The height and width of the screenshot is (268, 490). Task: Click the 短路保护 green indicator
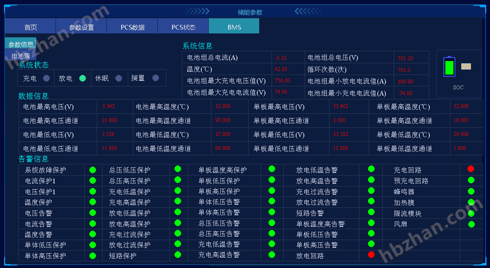tap(178, 254)
